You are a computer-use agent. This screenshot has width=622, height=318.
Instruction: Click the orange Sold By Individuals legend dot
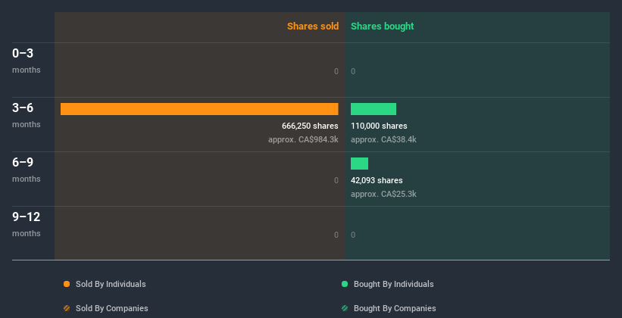point(67,284)
